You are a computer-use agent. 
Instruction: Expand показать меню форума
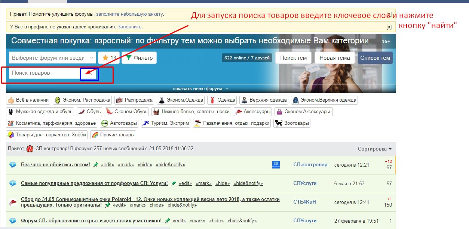(x=200, y=89)
